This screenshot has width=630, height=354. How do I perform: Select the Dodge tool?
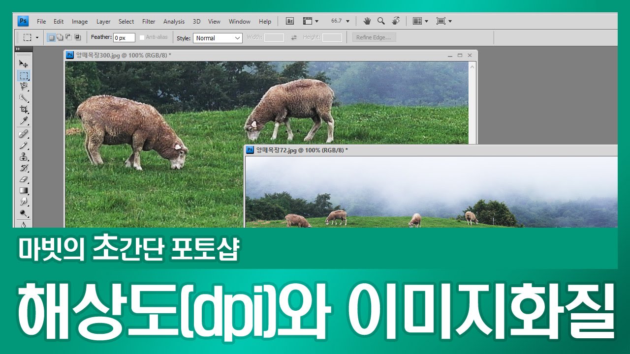pos(24,213)
